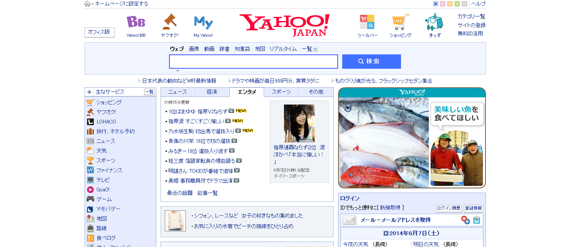Click the スポーツ trophy icon in the sidebar
Viewport: 570px width, 247px height.
pyautogui.click(x=90, y=161)
